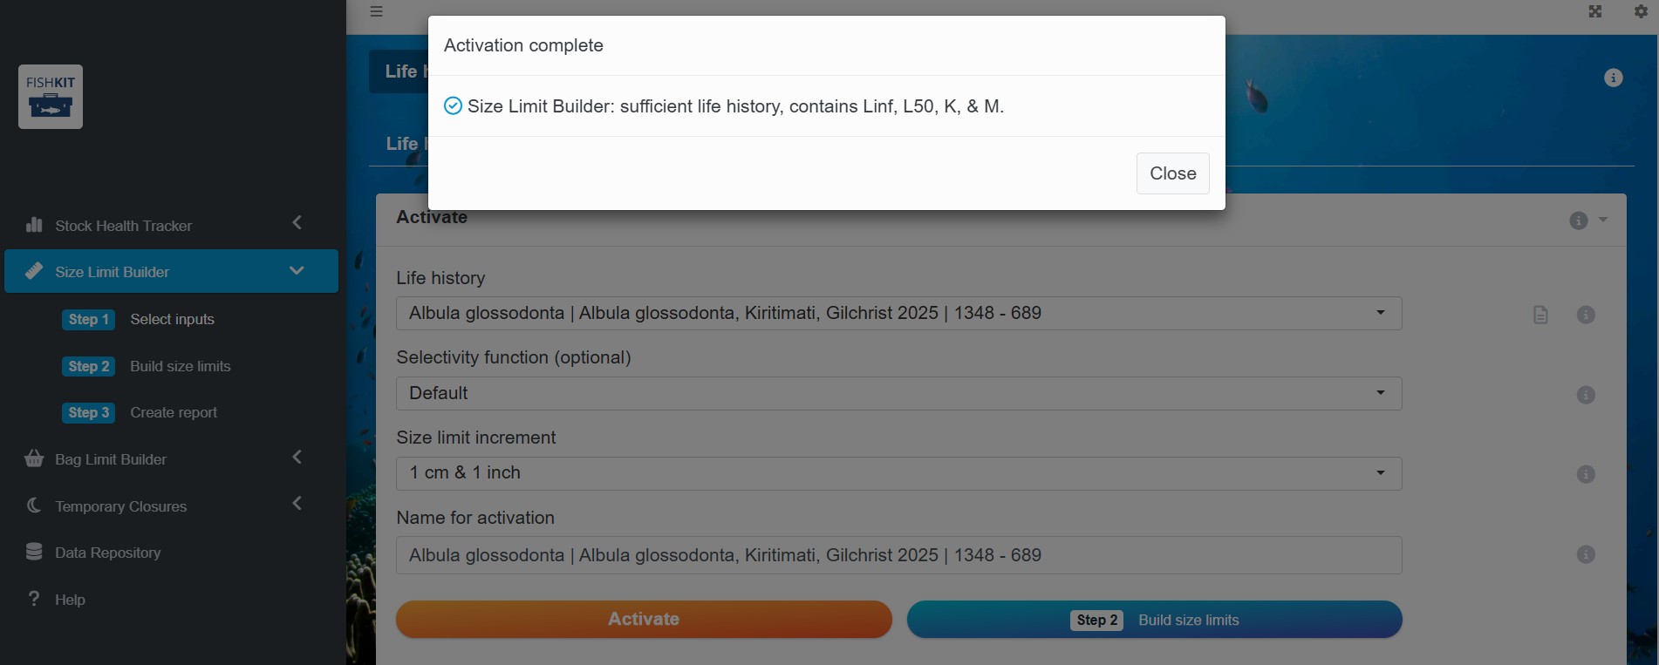Close the Activation complete dialog
Screen dimensions: 1659x665
click(1172, 173)
